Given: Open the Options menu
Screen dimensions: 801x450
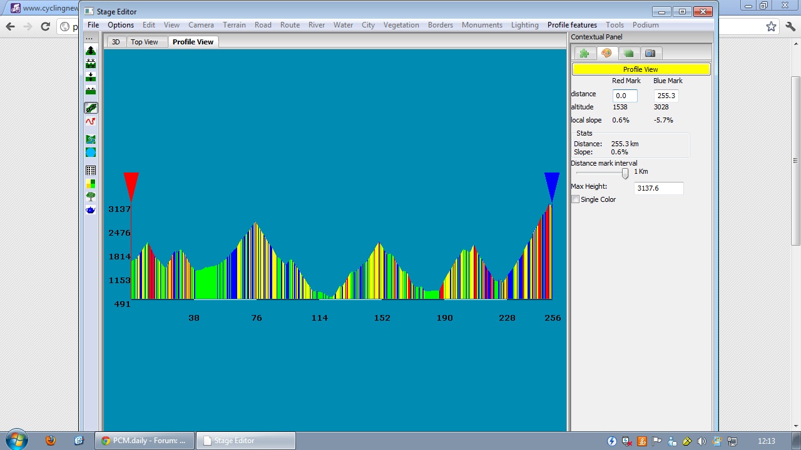Looking at the screenshot, I should tap(121, 25).
